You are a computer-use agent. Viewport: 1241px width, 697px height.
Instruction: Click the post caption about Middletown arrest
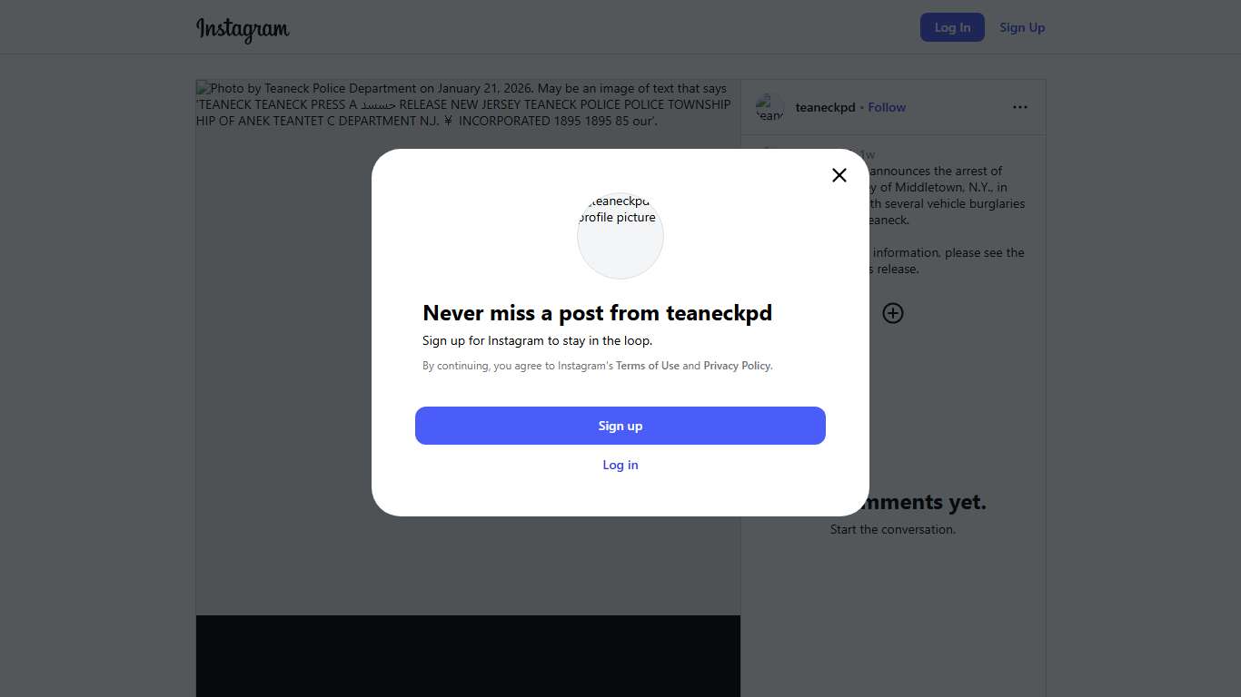[x=945, y=195]
